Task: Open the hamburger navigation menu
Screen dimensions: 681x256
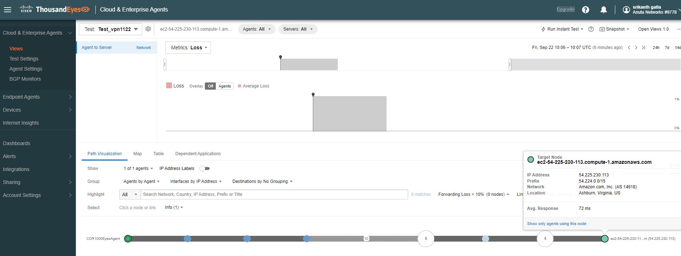Action: [8, 10]
